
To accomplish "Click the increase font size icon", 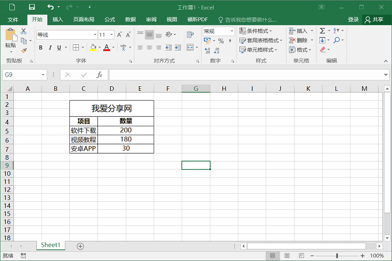I will (120, 34).
